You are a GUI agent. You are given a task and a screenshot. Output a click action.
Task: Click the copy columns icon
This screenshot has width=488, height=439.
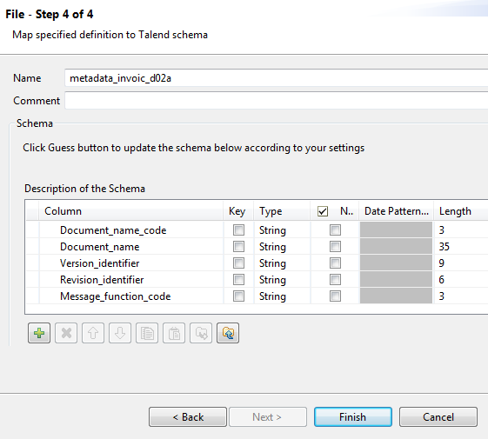pyautogui.click(x=147, y=333)
